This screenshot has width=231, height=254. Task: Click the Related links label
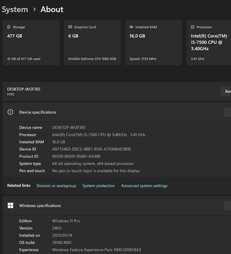click(x=19, y=185)
